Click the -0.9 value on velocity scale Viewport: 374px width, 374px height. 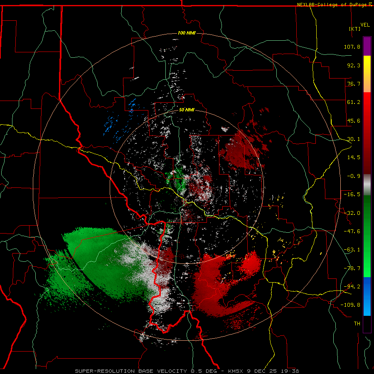coord(354,176)
